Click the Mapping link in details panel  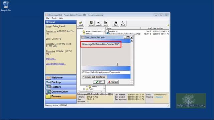(x=158, y=97)
